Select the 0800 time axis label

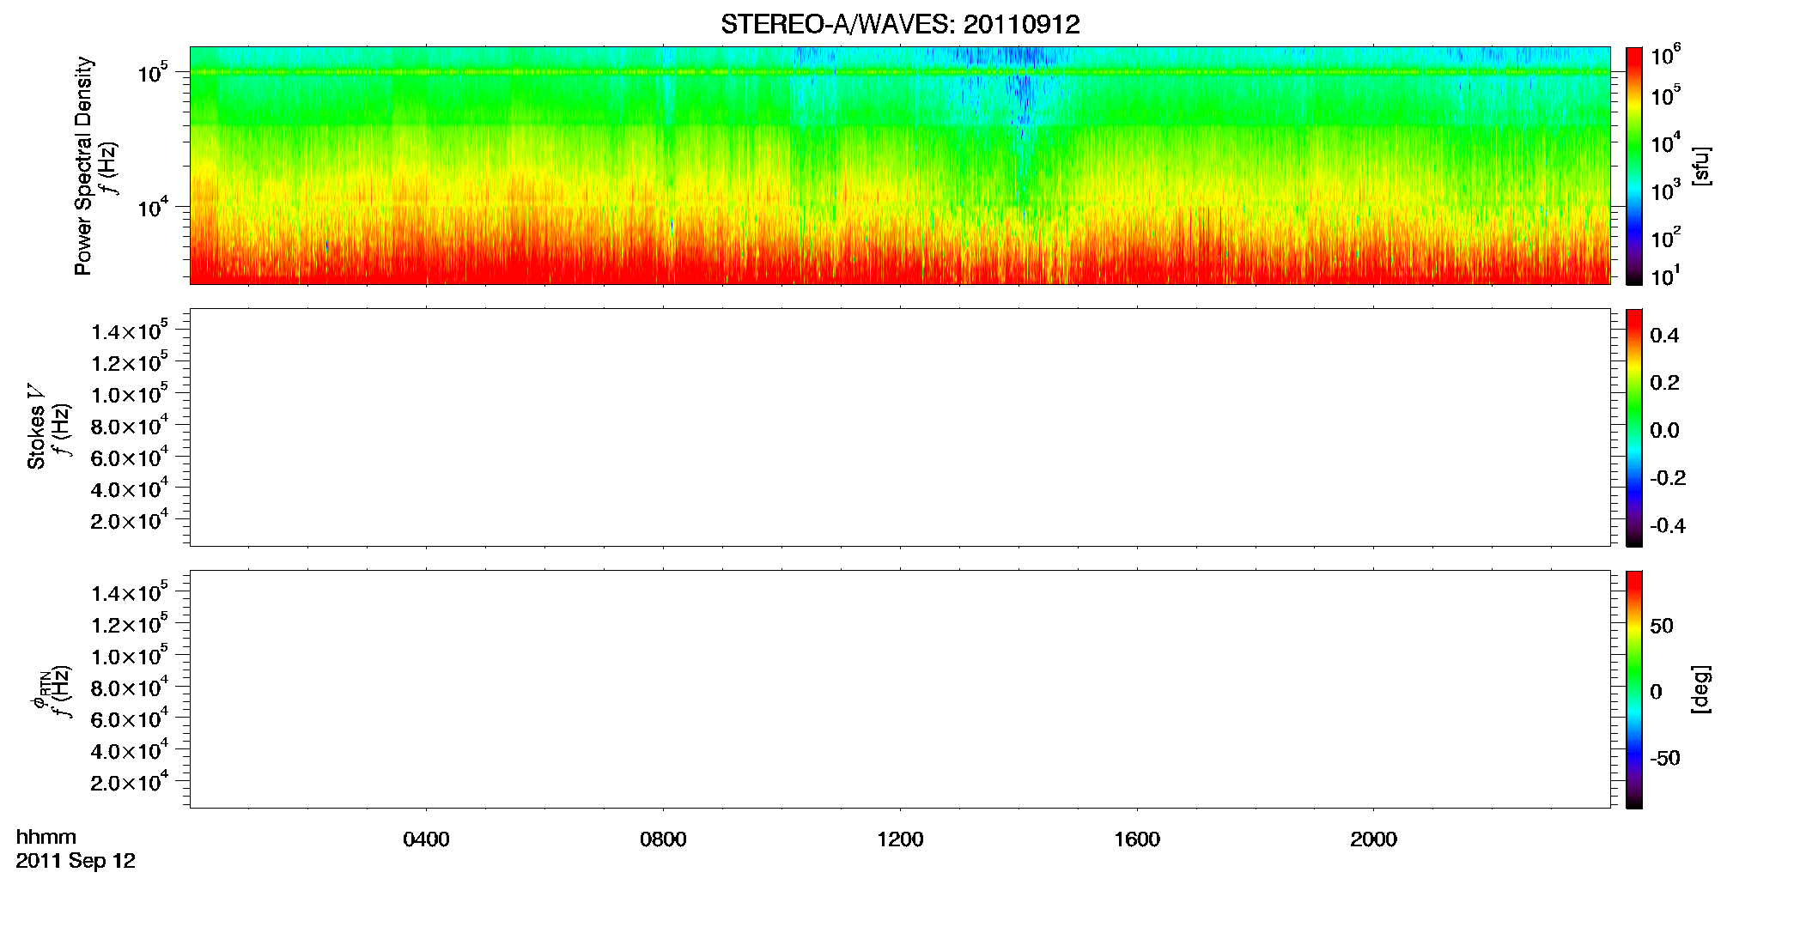(x=663, y=839)
